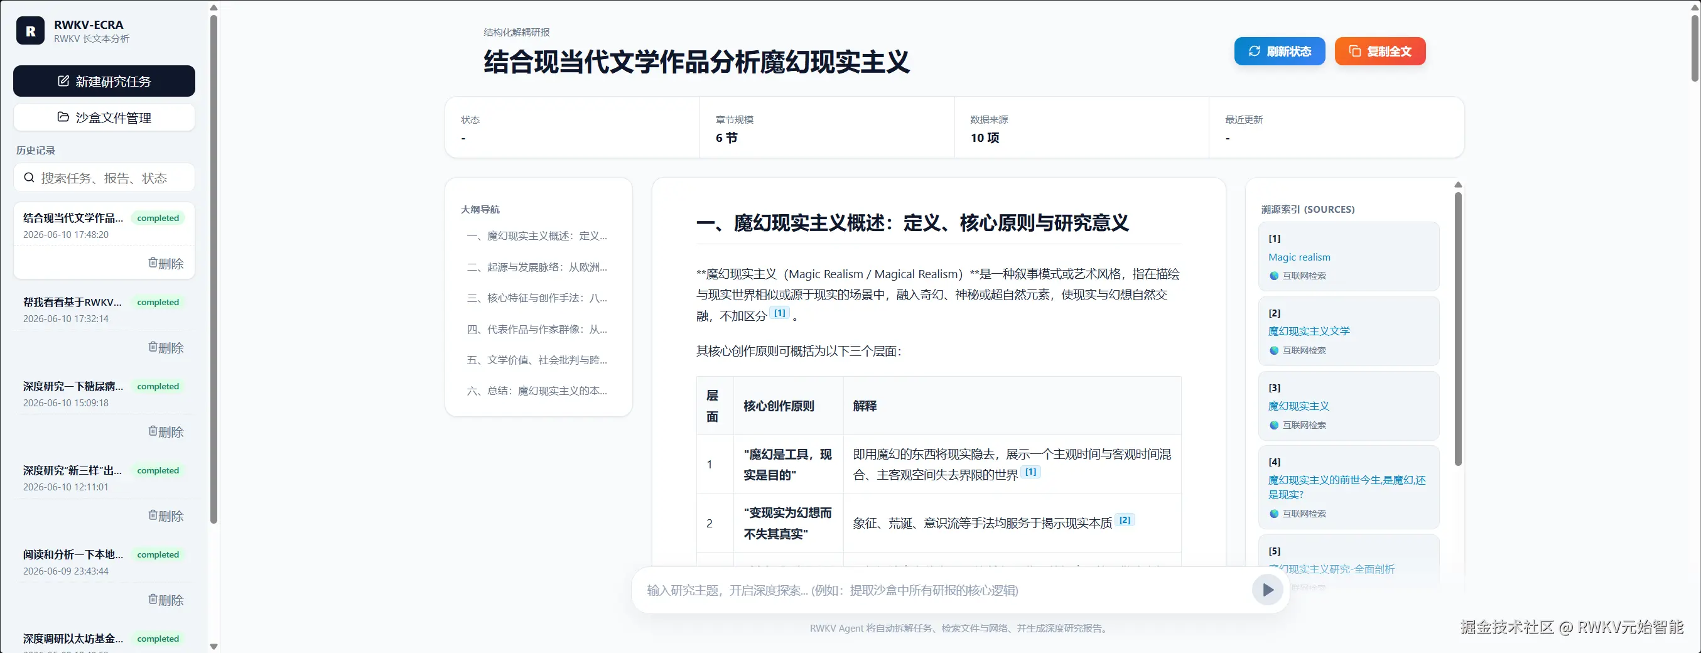The image size is (1701, 653).
Task: Start a new research task (新建研究任务)
Action: point(104,81)
